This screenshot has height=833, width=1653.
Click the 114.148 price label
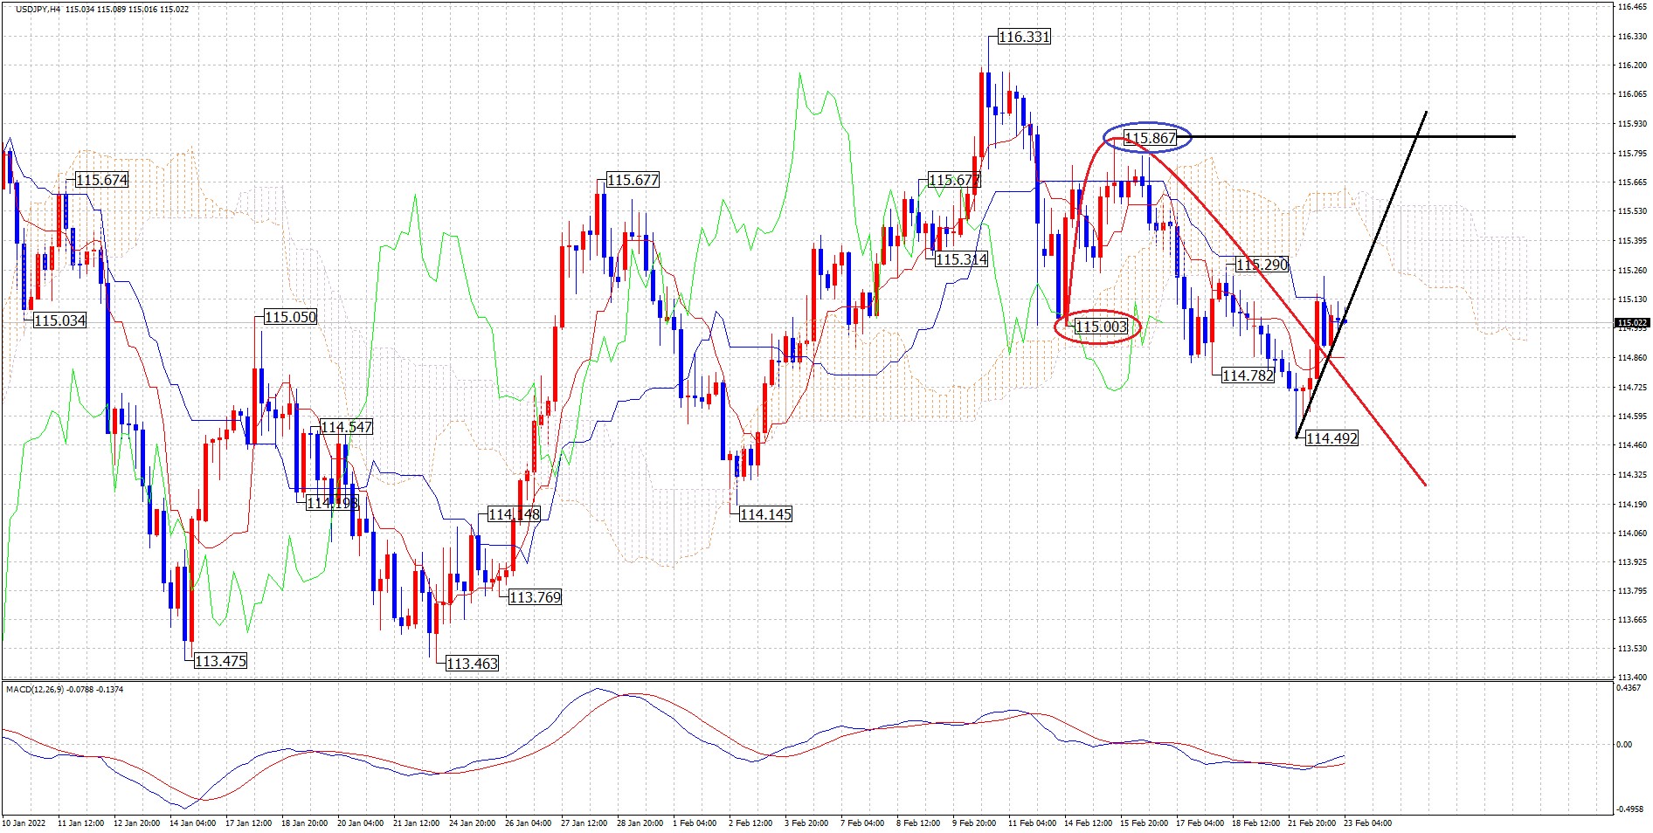[x=514, y=514]
